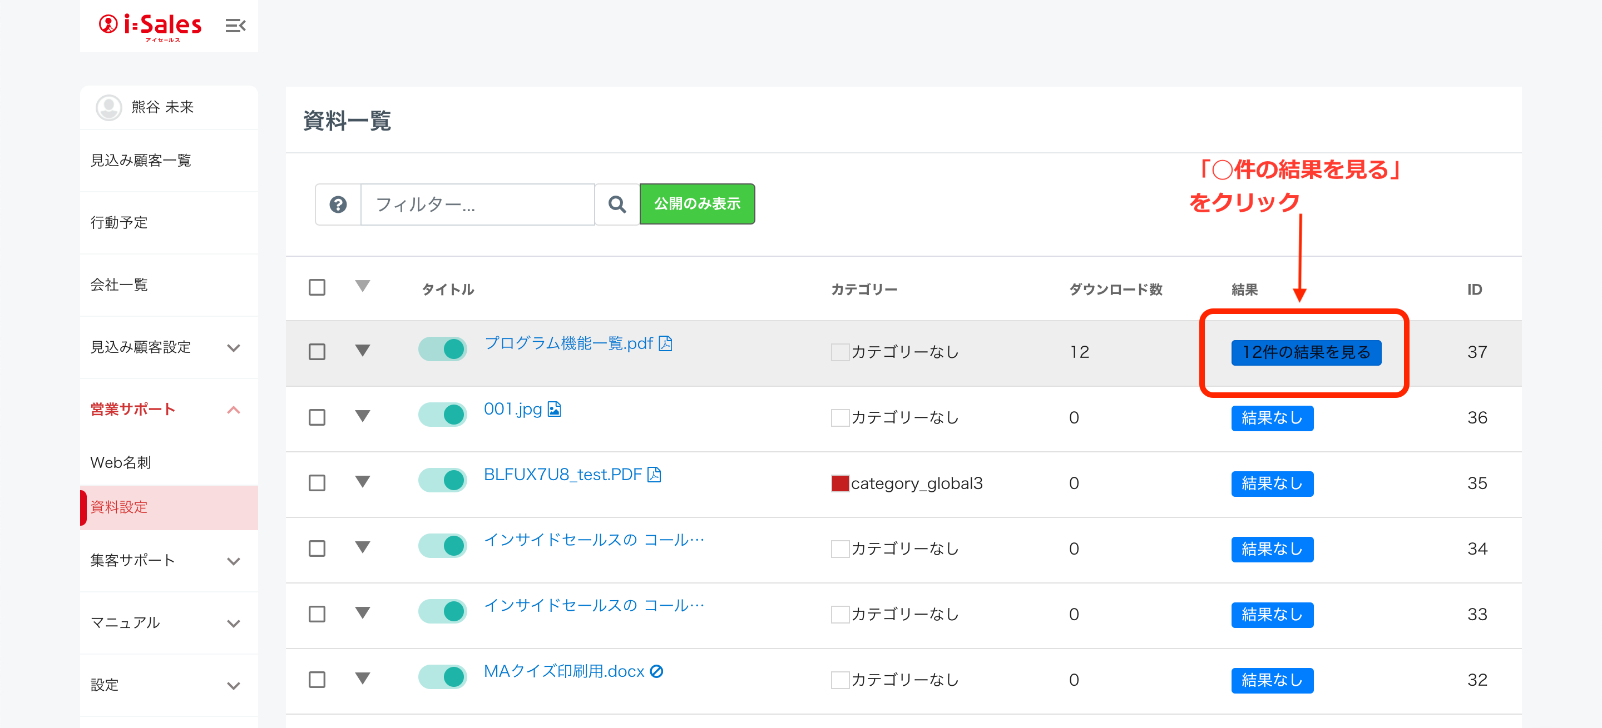Viewport: 1602px width, 728px height.
Task: Click the magnifying glass search icon
Action: [x=616, y=205]
